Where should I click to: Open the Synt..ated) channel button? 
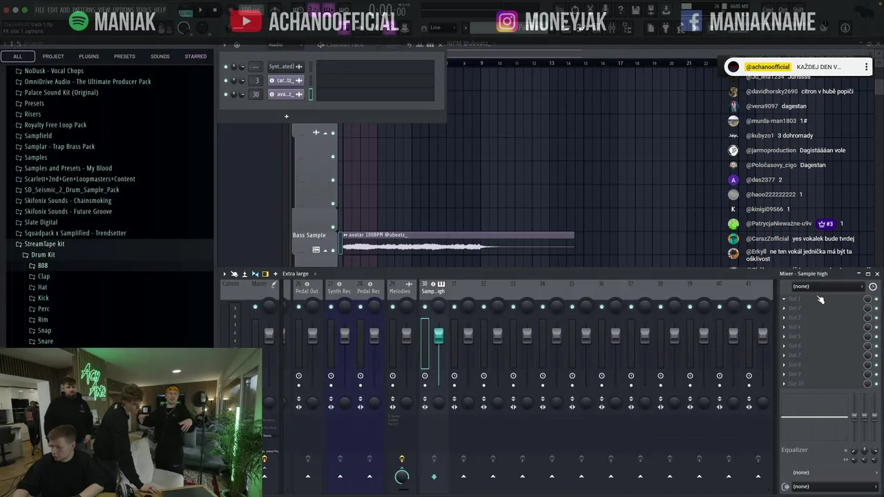(x=286, y=66)
